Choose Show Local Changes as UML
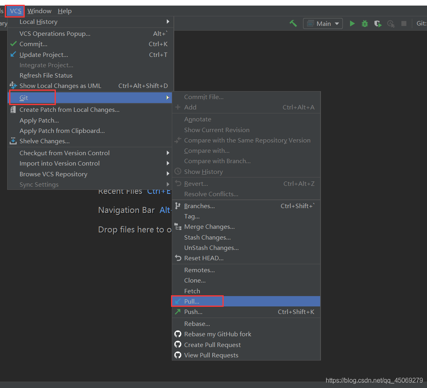This screenshot has height=388, width=427. [x=91, y=86]
